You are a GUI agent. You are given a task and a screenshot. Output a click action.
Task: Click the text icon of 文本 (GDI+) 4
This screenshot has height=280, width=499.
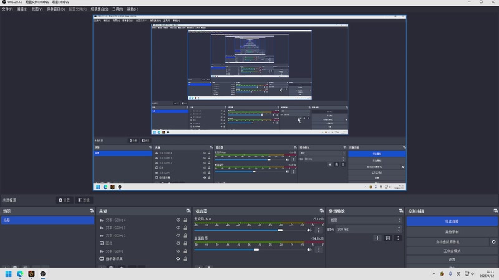click(102, 220)
